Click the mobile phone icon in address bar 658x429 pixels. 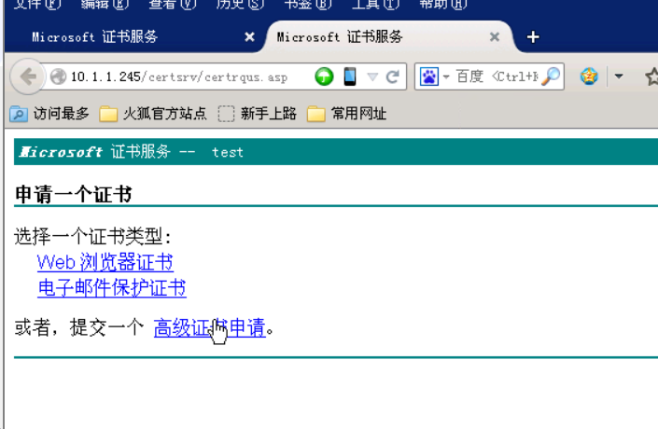pos(350,76)
